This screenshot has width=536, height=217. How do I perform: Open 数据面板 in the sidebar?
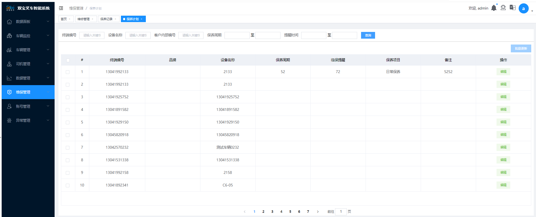click(28, 22)
